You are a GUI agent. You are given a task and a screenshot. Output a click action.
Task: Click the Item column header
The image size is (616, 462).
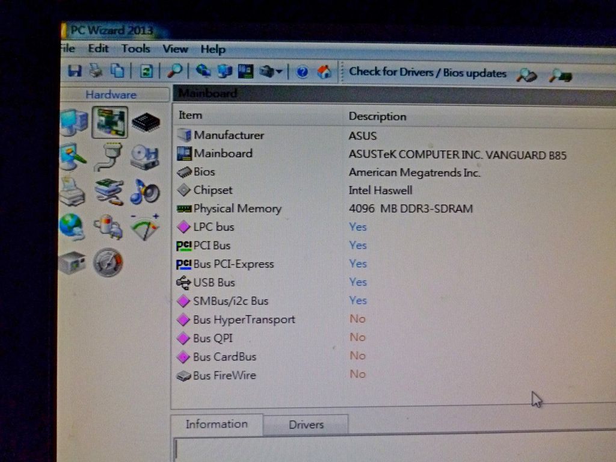pyautogui.click(x=190, y=115)
